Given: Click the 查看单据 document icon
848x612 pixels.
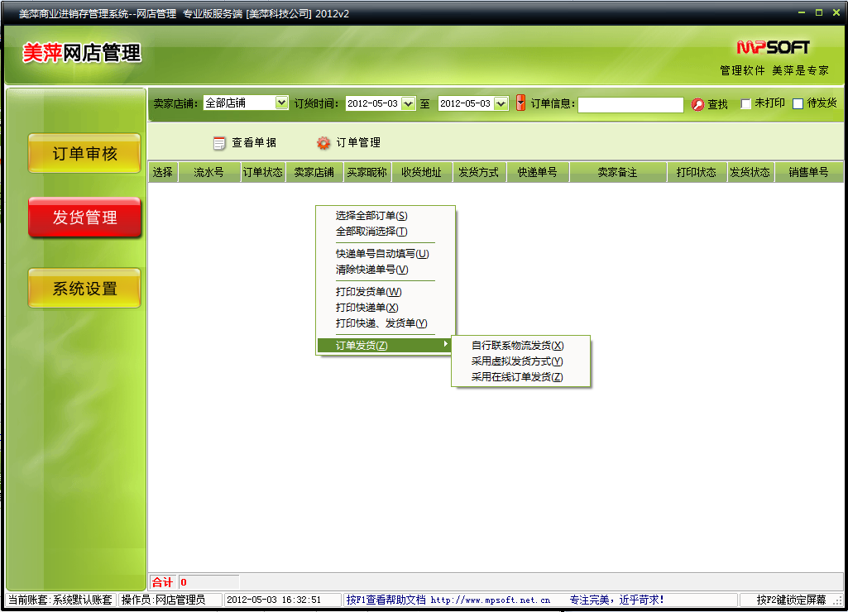Looking at the screenshot, I should 219,143.
